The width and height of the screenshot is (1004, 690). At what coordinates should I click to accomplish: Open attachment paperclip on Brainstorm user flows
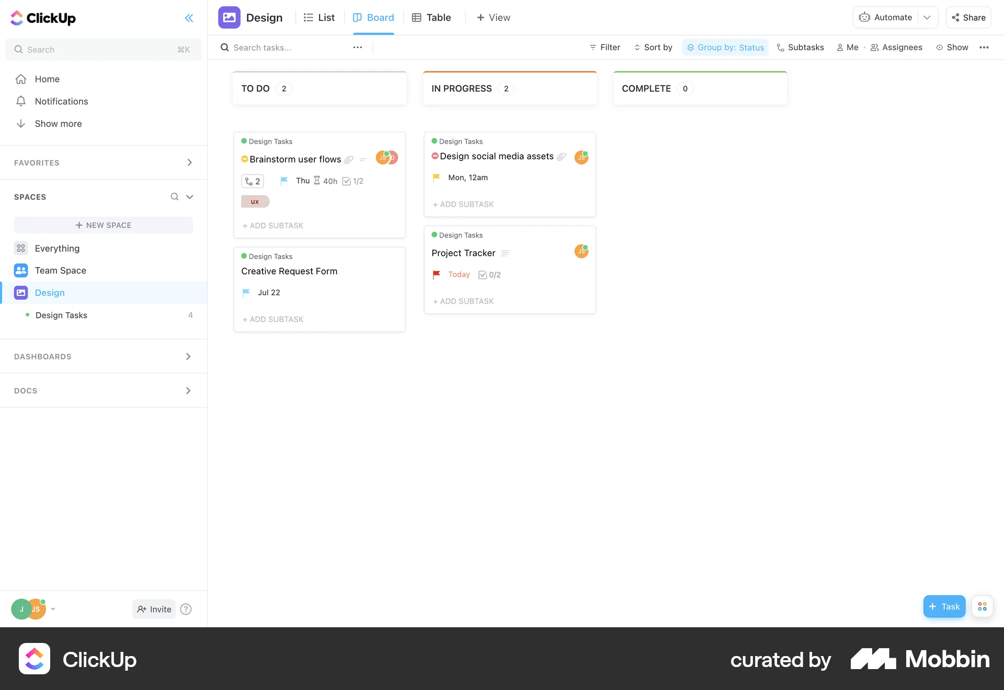(349, 159)
